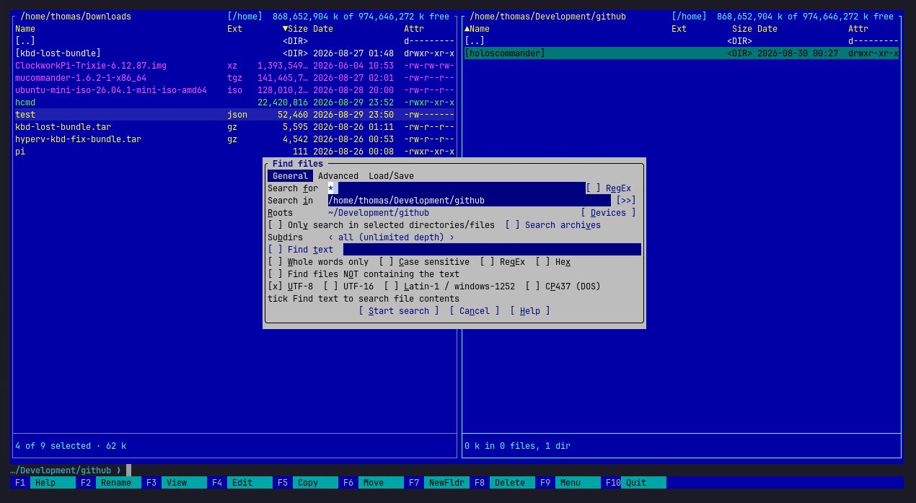Switch to the Load/Save tab
Screen dimensions: 916x503
click(391, 176)
